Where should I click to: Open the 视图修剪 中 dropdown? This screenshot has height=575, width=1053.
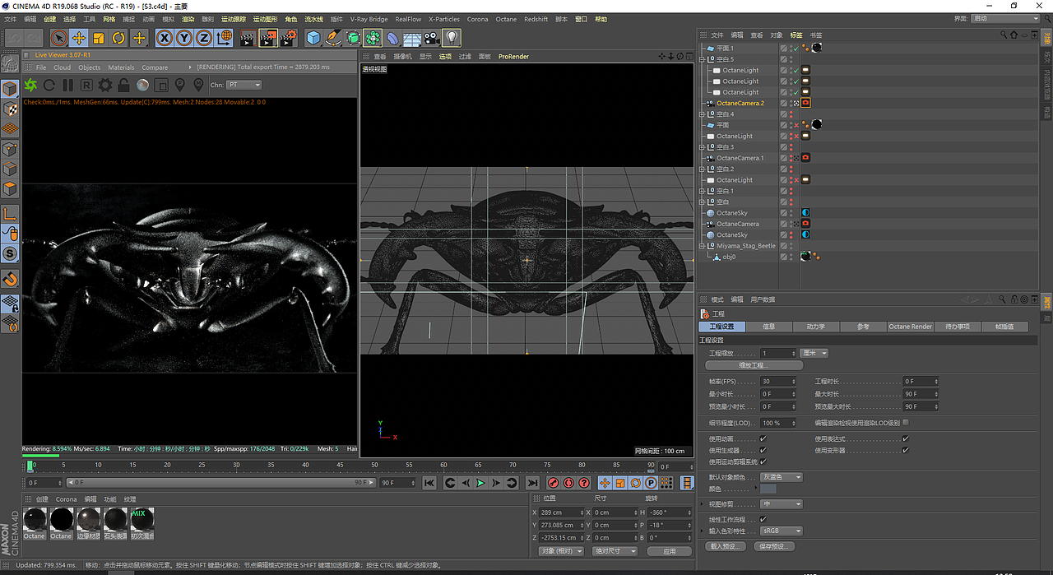coord(781,504)
